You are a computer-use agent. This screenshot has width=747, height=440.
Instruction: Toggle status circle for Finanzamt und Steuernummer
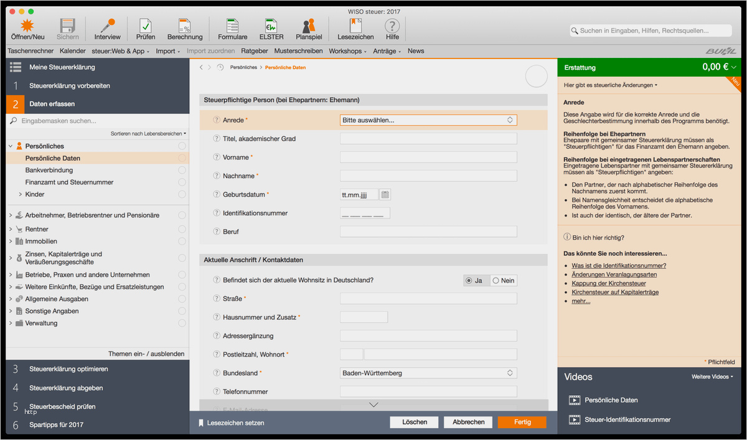[182, 182]
